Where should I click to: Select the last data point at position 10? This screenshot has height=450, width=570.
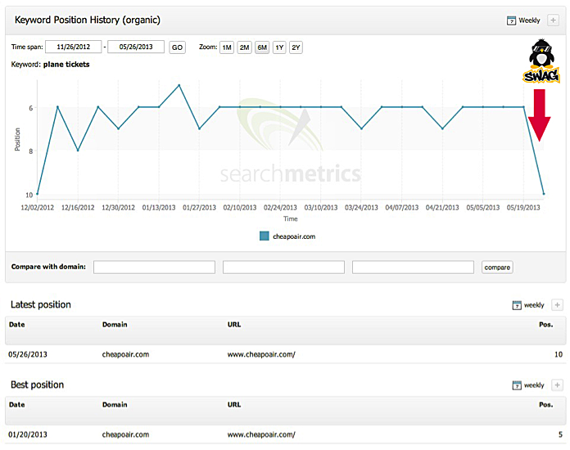pos(544,194)
